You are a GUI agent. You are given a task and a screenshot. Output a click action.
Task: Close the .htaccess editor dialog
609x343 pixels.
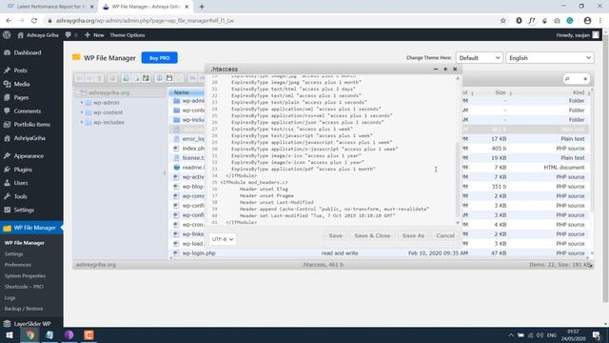pyautogui.click(x=455, y=69)
